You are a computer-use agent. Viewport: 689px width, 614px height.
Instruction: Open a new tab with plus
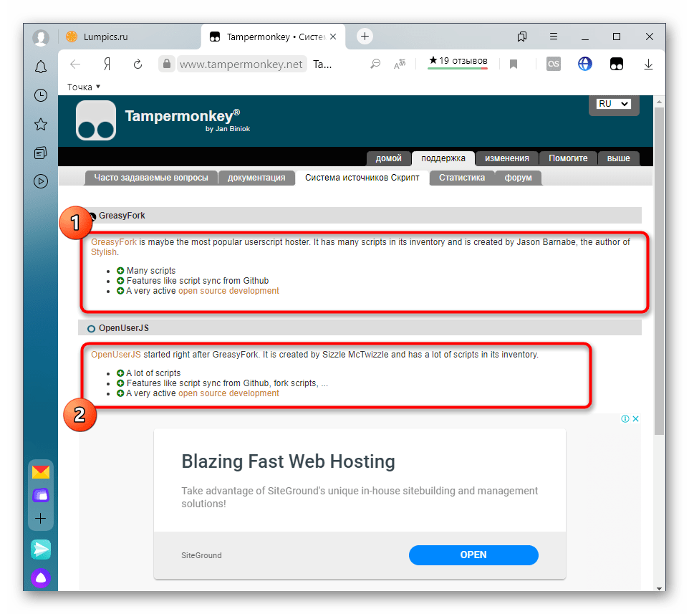[x=365, y=37]
